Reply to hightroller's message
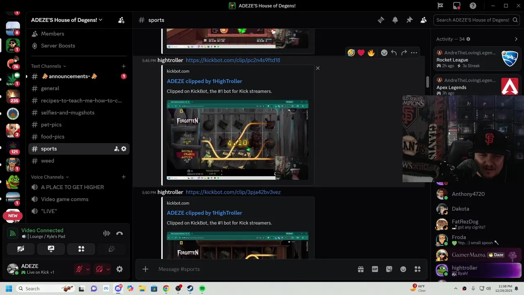Image resolution: width=524 pixels, height=295 pixels. [394, 52]
